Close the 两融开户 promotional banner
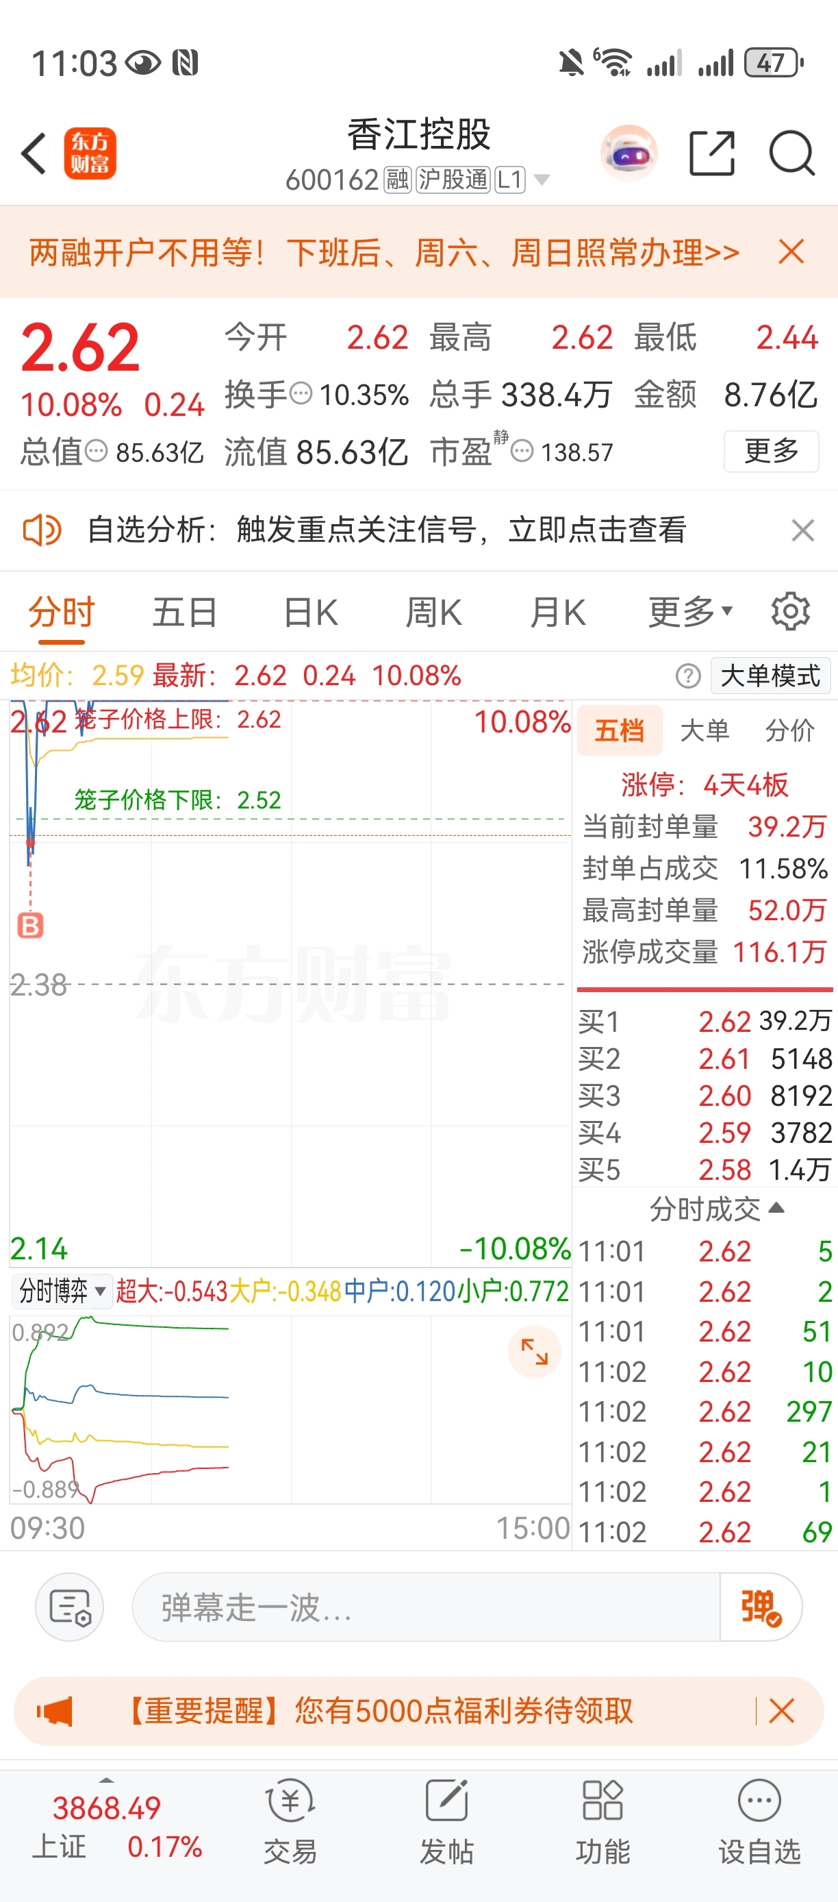Screen dimensions: 838x1902 791,251
